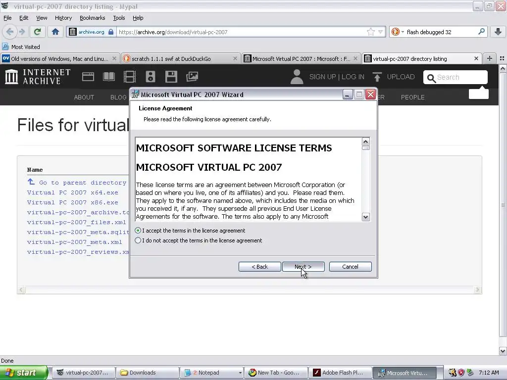
Task: Click the user avatar icon
Action: pos(297,77)
